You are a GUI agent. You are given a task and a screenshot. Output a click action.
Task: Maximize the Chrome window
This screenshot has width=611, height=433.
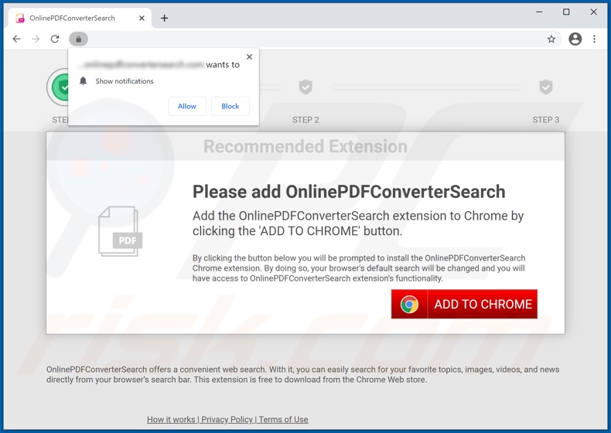[x=566, y=12]
